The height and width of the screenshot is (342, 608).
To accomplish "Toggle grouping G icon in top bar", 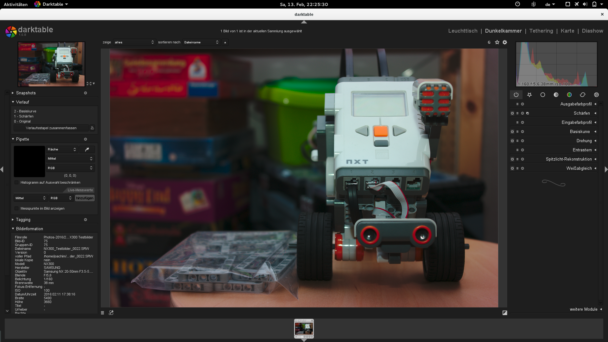I will coord(489,42).
